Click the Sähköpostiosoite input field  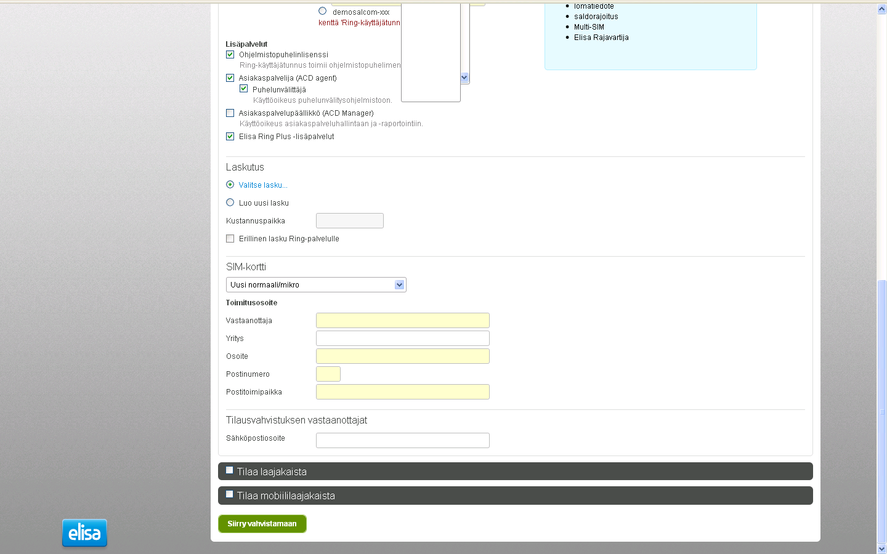tap(403, 440)
